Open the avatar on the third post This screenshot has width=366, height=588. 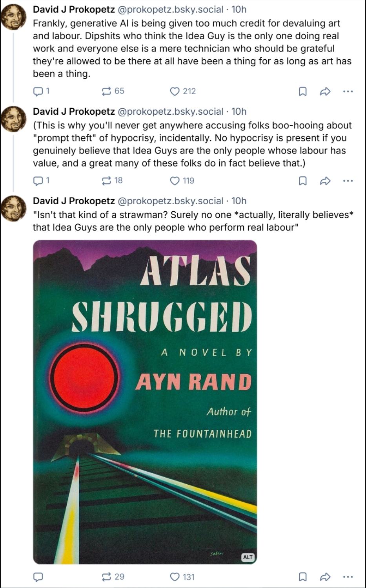[x=14, y=208]
